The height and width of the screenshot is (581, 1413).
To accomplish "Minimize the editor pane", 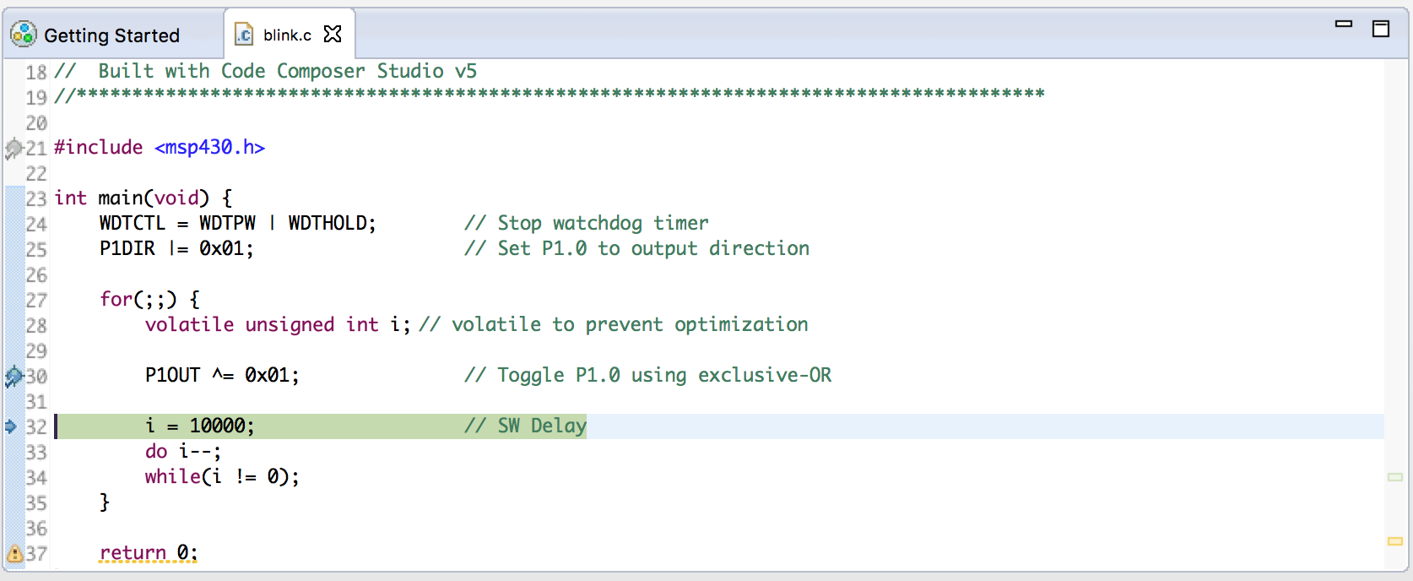I will 1344,24.
